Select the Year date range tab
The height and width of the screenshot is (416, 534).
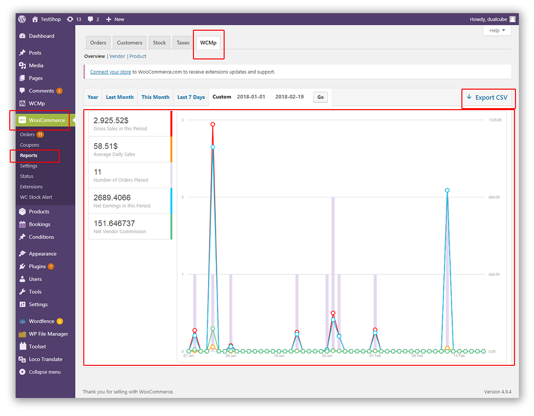click(93, 97)
